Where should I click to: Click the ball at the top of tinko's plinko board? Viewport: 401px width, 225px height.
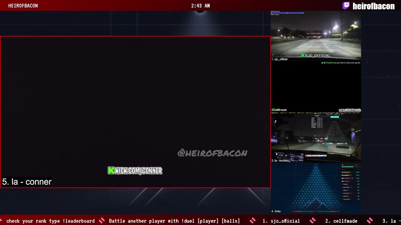(316, 166)
